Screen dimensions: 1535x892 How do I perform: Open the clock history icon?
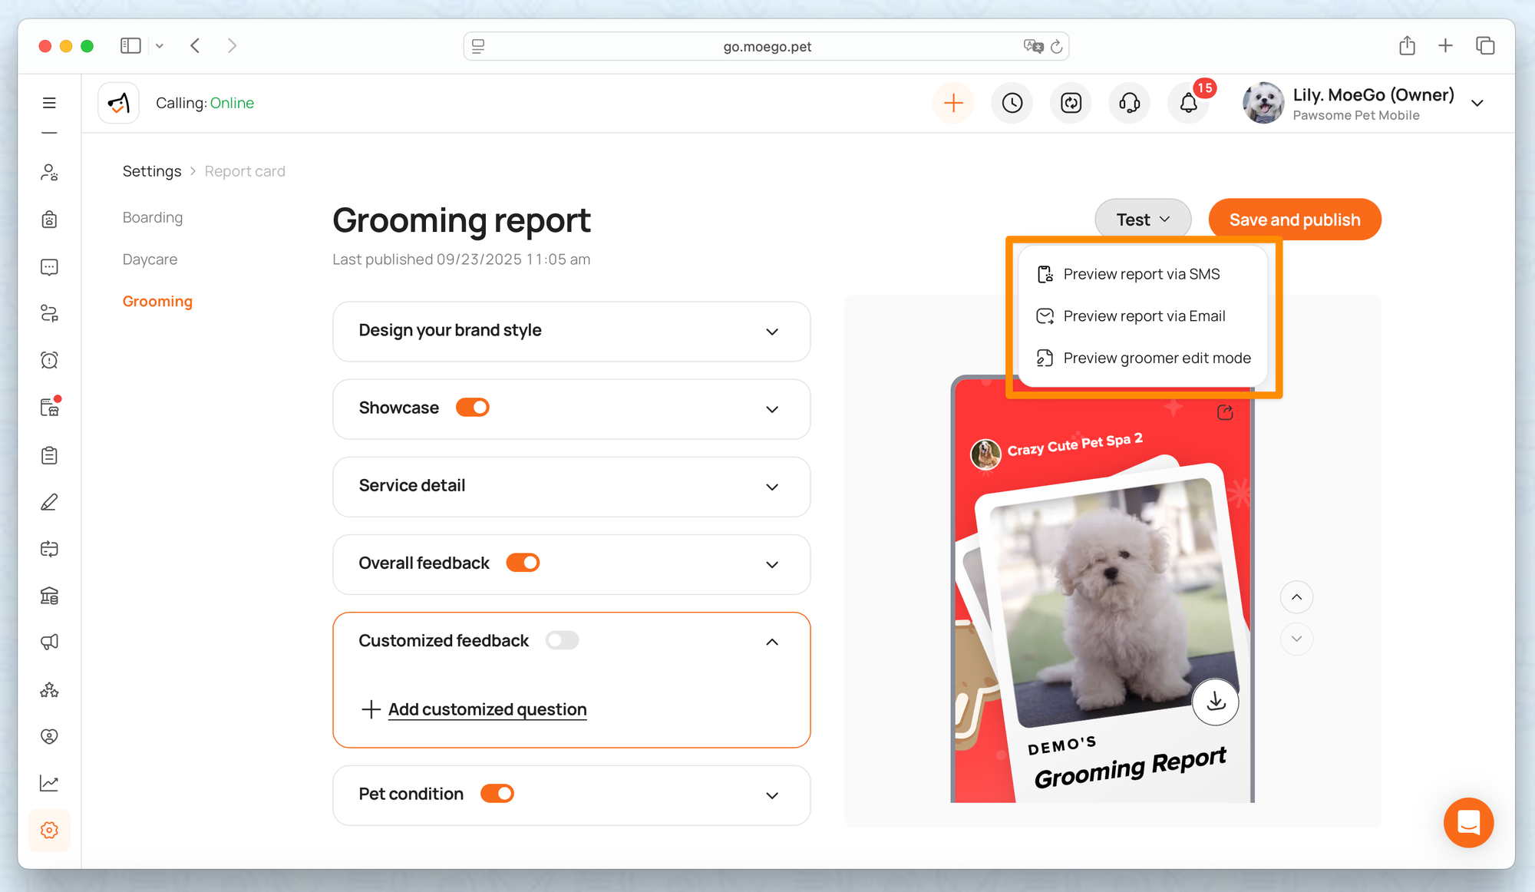click(1012, 103)
